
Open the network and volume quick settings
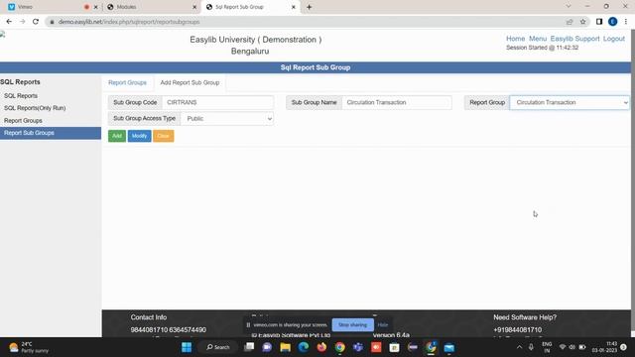(572, 347)
